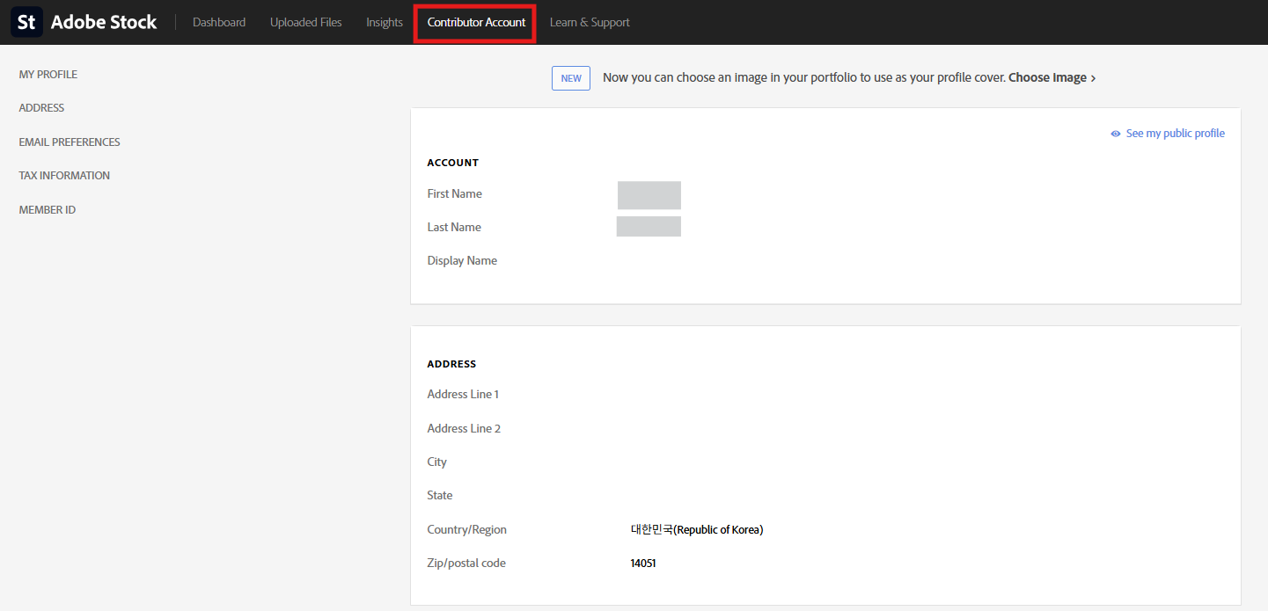This screenshot has width=1268, height=611.
Task: Click the Adobe Stock brand name
Action: tap(104, 22)
